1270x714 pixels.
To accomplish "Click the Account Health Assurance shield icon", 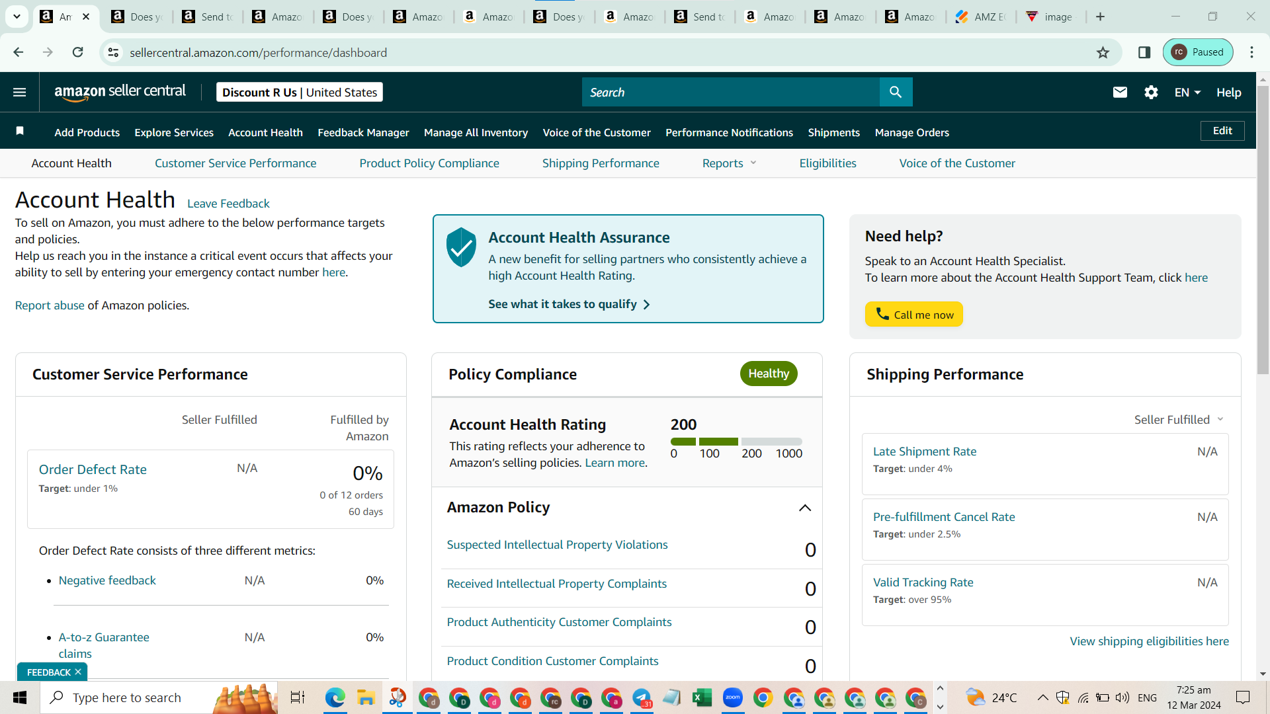I will [461, 247].
